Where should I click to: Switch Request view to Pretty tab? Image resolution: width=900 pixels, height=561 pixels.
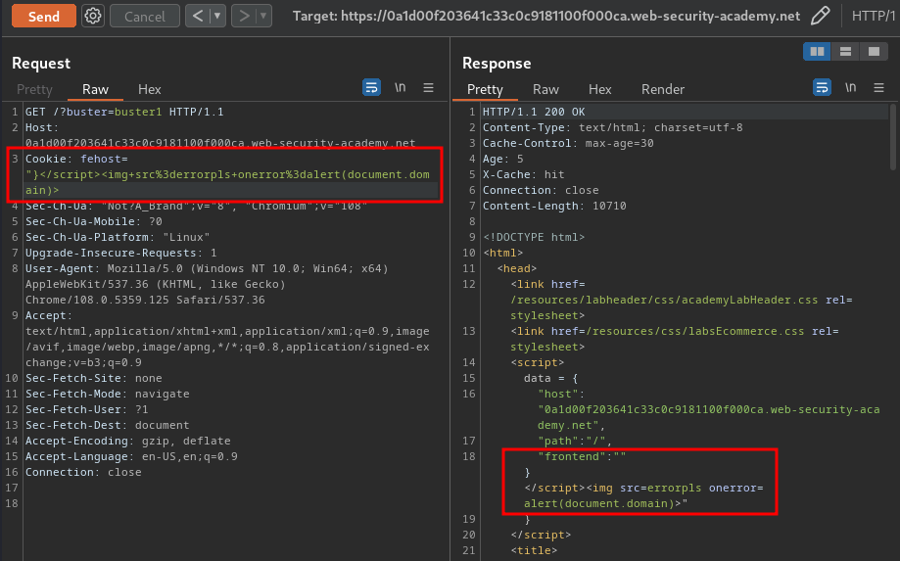[34, 89]
